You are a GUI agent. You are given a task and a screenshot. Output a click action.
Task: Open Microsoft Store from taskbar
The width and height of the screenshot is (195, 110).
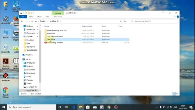(x=88, y=107)
